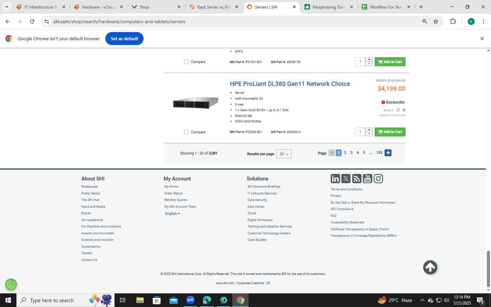Reload the page in Chrome
The height and width of the screenshot is (307, 491).
(x=32, y=21)
